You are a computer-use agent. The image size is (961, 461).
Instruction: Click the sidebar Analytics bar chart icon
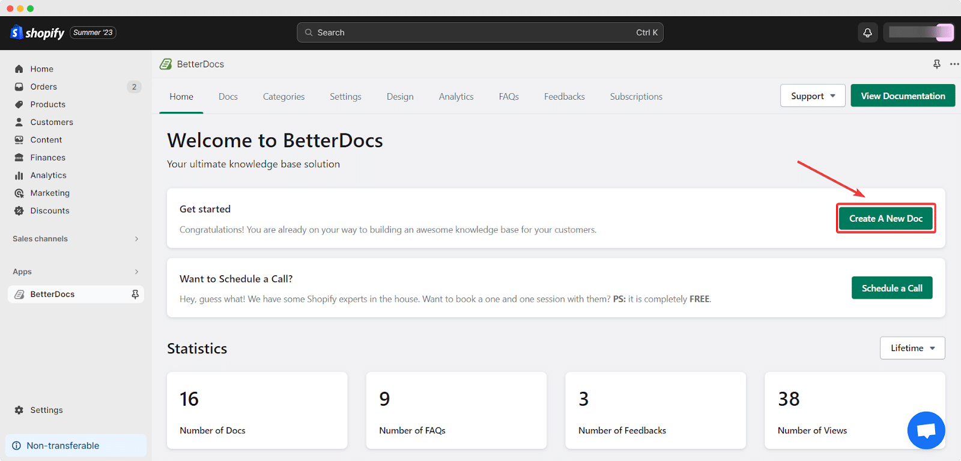click(19, 176)
